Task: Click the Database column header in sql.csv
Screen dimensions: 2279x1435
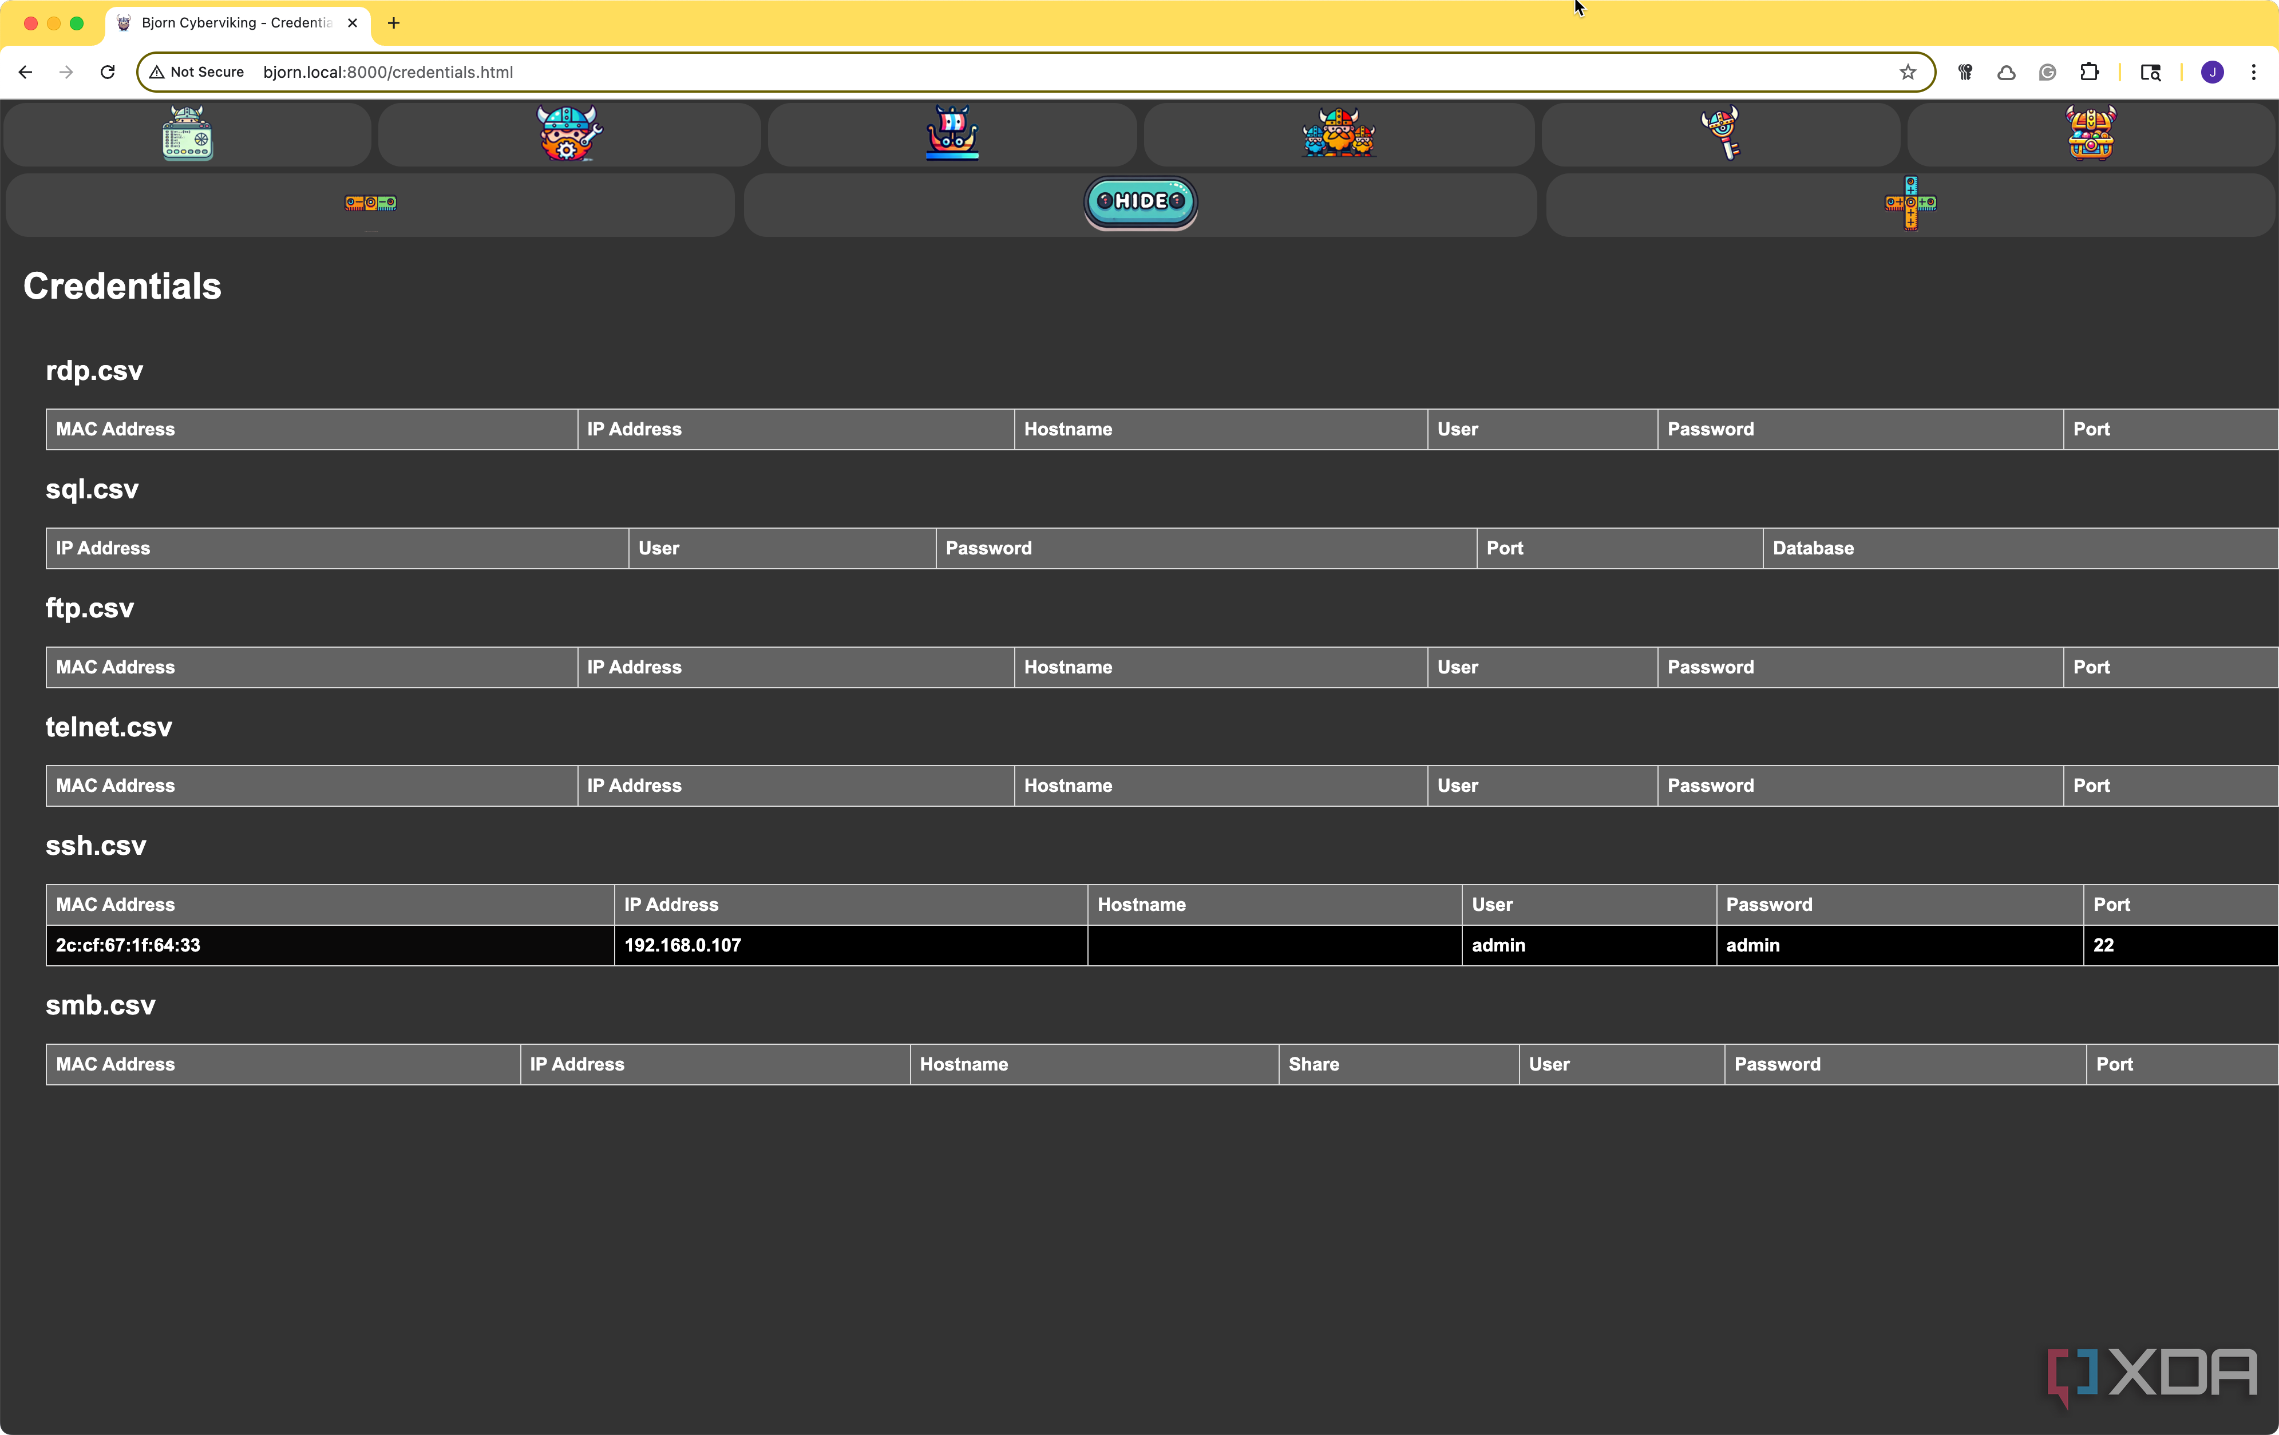Action: point(2020,549)
